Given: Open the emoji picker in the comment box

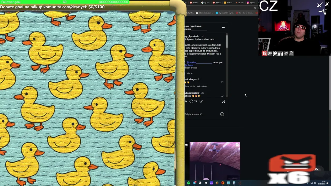Looking at the screenshot, I should click(222, 114).
